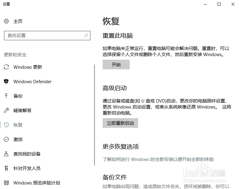Click 立即重新启动 button
This screenshot has width=239, height=189.
pyautogui.click(x=120, y=123)
